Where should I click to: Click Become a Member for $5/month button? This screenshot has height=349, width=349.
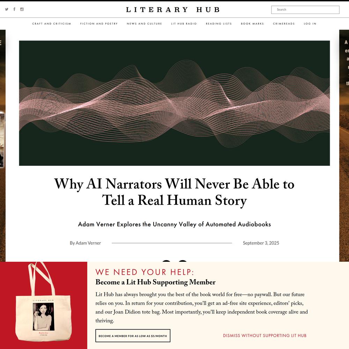tap(133, 336)
